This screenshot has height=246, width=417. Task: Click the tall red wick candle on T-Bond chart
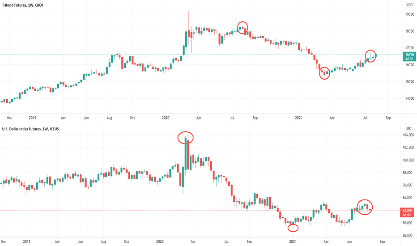[188, 32]
